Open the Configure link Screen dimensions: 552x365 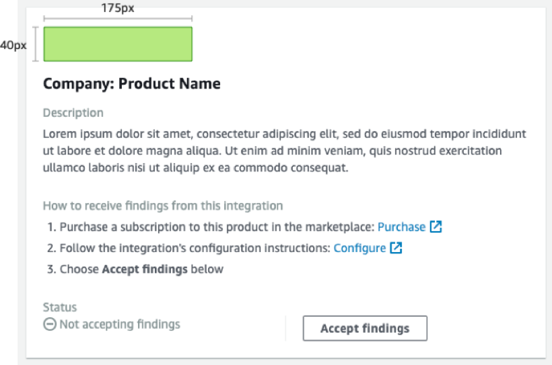(x=359, y=248)
